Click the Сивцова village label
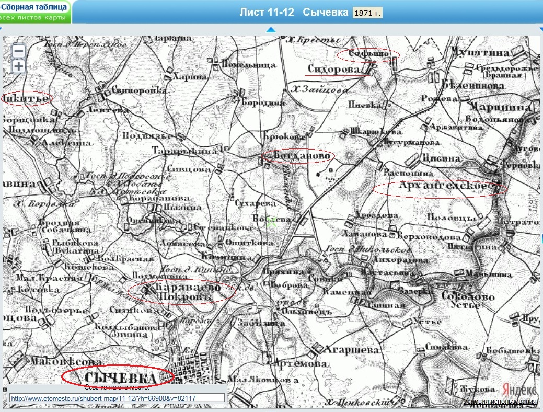Image resolution: width=543 pixels, height=412 pixels. pos(189,169)
